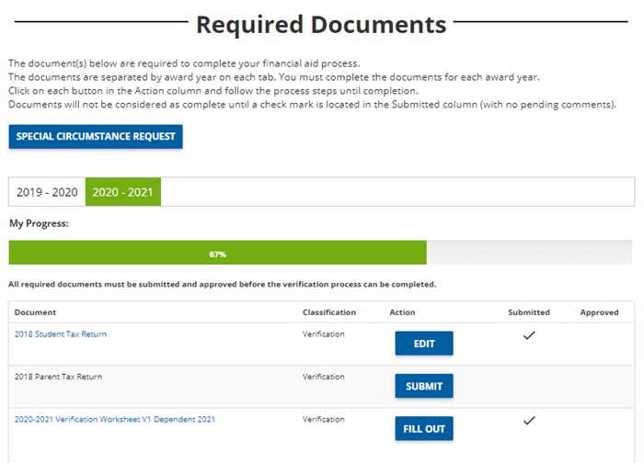The height and width of the screenshot is (463, 644).
Task: Click the gray unfilled part of progress bar
Action: coord(529,254)
